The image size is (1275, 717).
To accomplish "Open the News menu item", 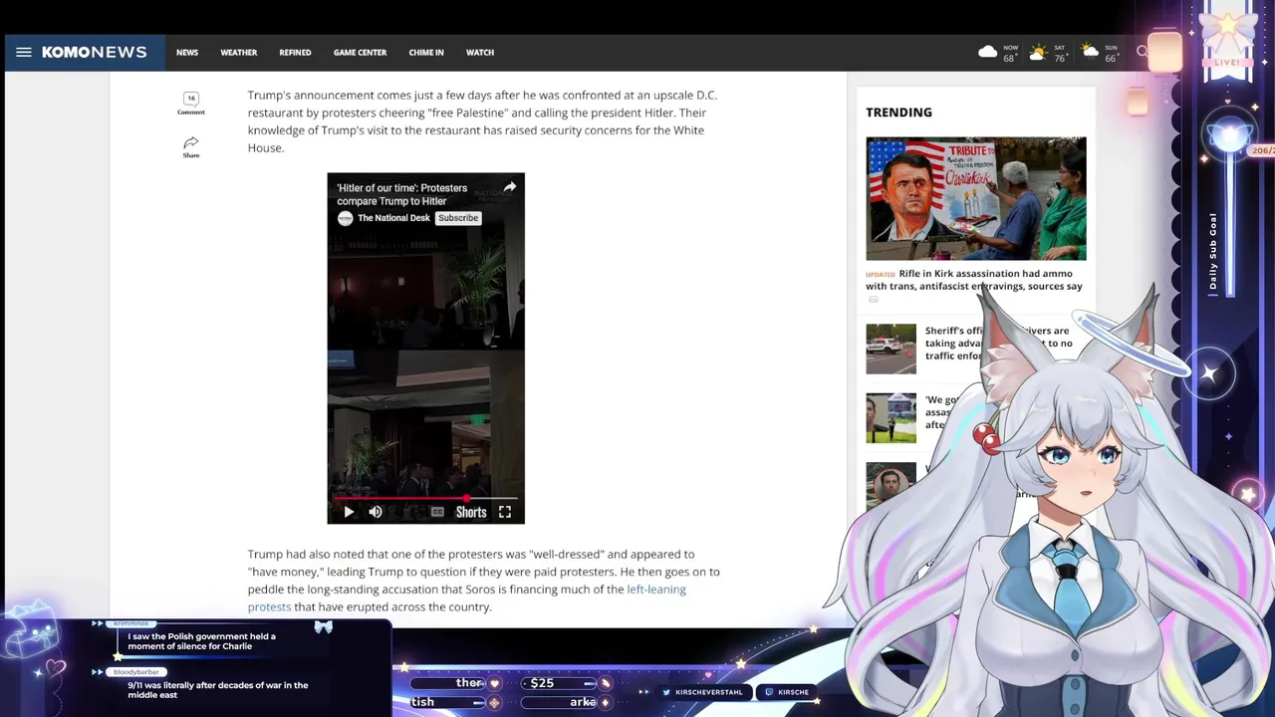I will coord(187,52).
